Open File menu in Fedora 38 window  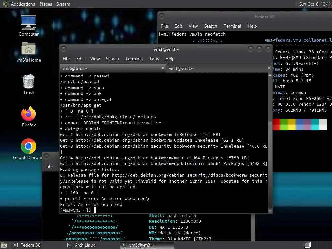pos(164,26)
